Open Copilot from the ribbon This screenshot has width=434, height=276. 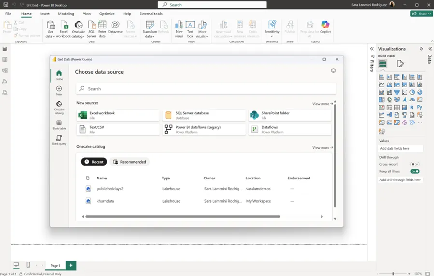(325, 27)
